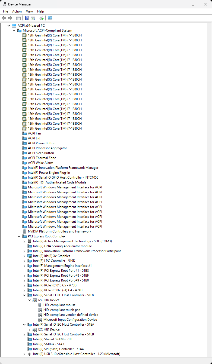Click the Forward arrow toolbar icon

pyautogui.click(x=10, y=18)
